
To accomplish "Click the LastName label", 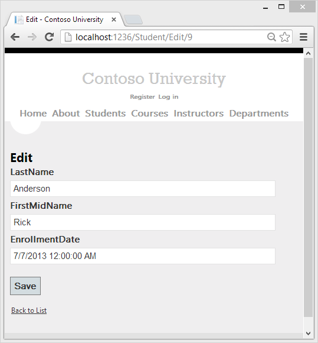I will pos(32,172).
